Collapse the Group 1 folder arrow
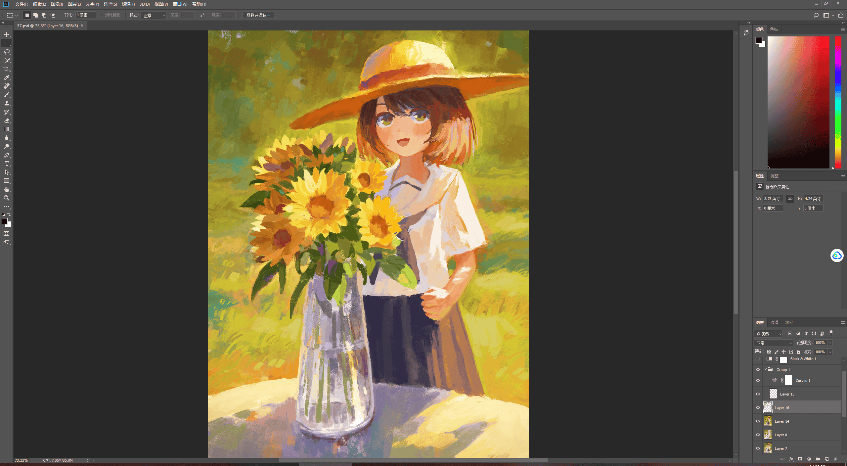 pyautogui.click(x=765, y=369)
